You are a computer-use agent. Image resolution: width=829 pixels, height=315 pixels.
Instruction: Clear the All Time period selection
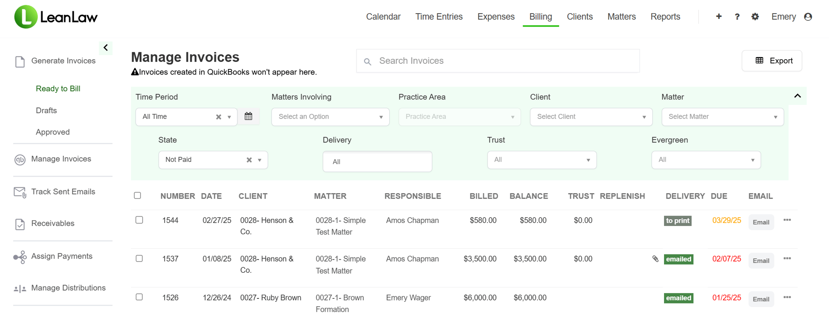pos(218,117)
